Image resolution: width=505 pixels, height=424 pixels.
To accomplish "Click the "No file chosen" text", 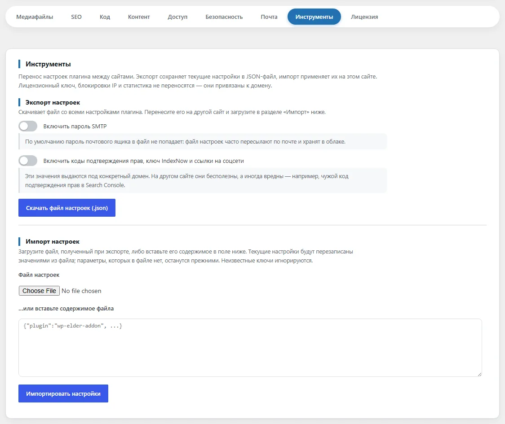I will click(81, 291).
